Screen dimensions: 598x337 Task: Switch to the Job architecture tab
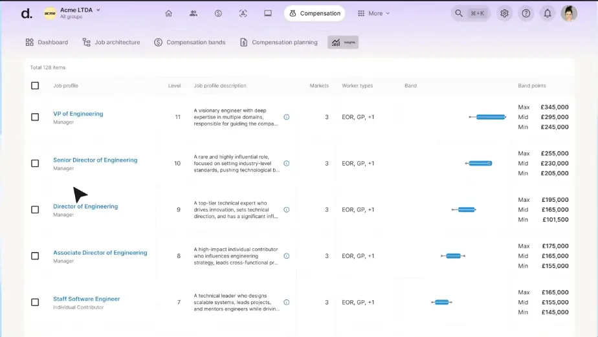pyautogui.click(x=111, y=43)
